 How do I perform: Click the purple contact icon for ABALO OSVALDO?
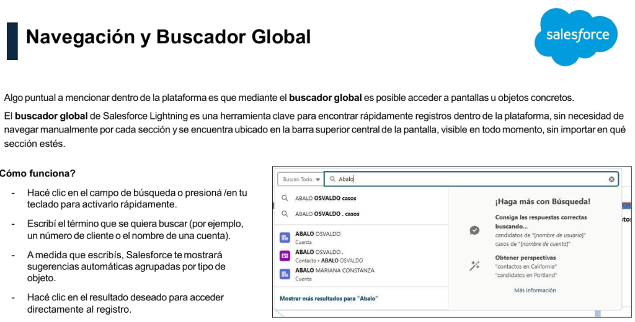(x=285, y=256)
